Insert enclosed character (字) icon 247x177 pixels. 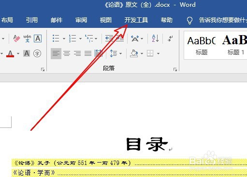point(37,53)
